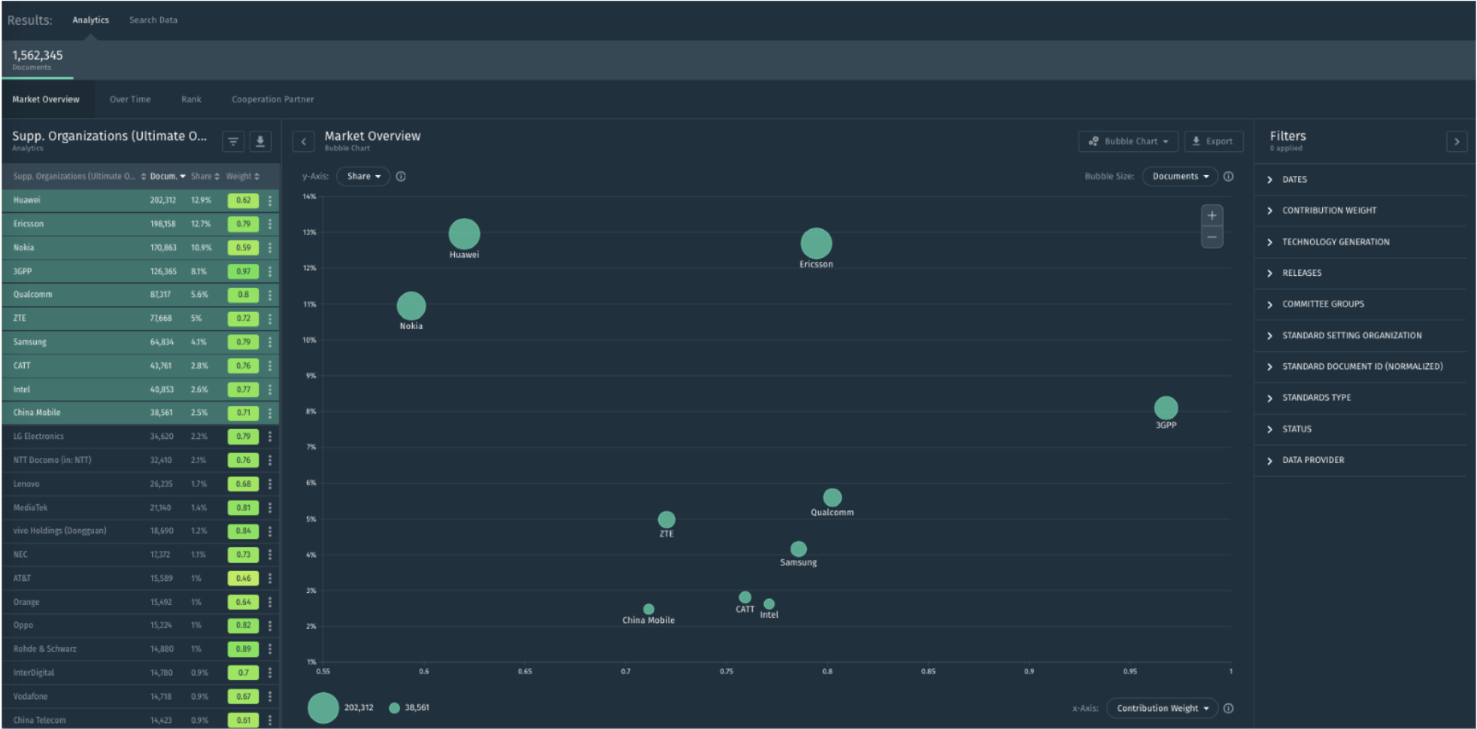This screenshot has width=1477, height=729.
Task: Open the Bubble Size Documents dropdown
Action: pyautogui.click(x=1180, y=177)
